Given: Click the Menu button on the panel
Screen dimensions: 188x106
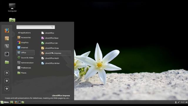Looking at the screenshot, I should coord(5,102).
